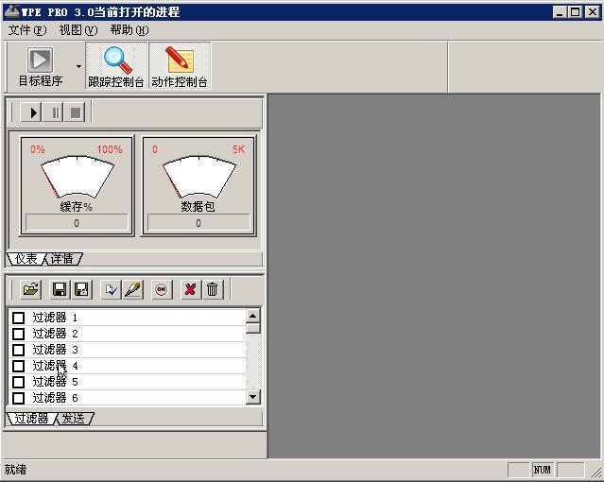
Task: Open the 跟踪控制台 magnifier console
Action: 116,67
